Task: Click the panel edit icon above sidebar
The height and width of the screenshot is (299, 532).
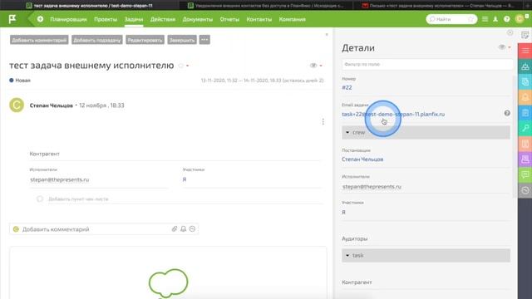Action: point(525,35)
